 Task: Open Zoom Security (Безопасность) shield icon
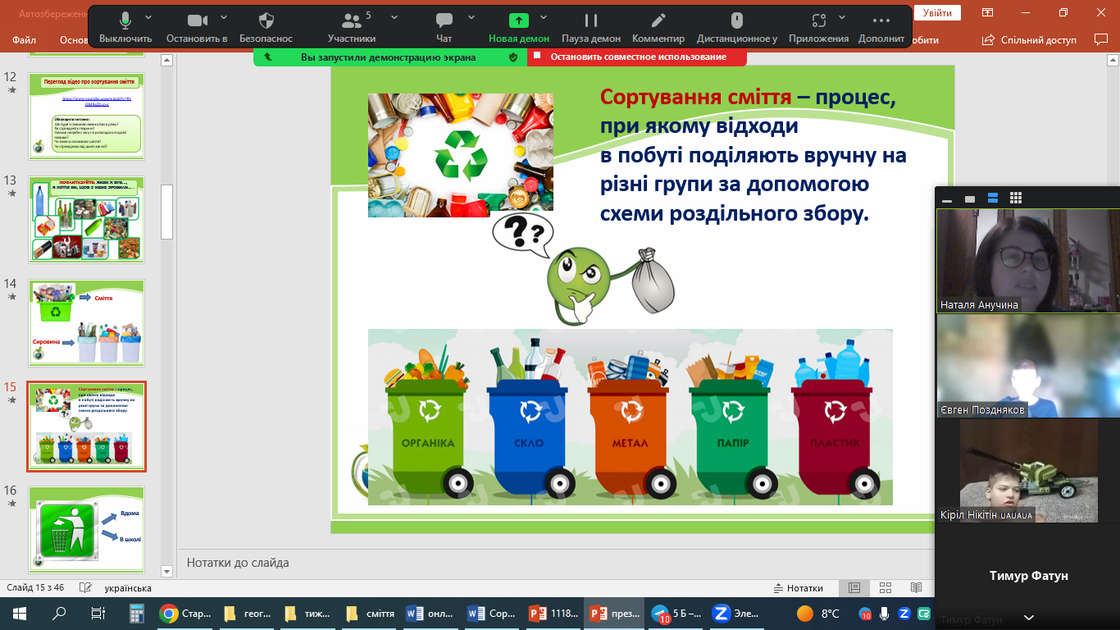coord(266,21)
